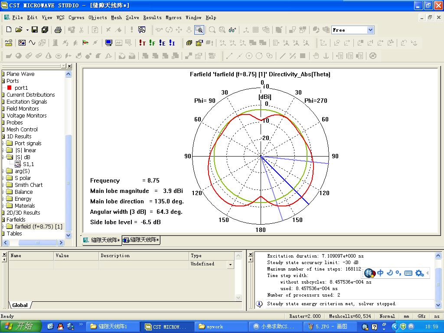The image size is (444, 333).
Task: Select Mesh Control in the tree
Action: point(22,129)
